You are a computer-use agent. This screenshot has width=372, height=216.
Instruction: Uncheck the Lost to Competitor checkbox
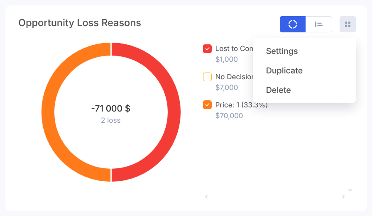[x=207, y=49]
